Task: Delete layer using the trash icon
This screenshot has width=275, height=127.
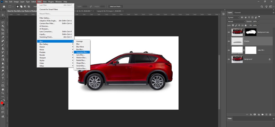Action: tap(270, 114)
